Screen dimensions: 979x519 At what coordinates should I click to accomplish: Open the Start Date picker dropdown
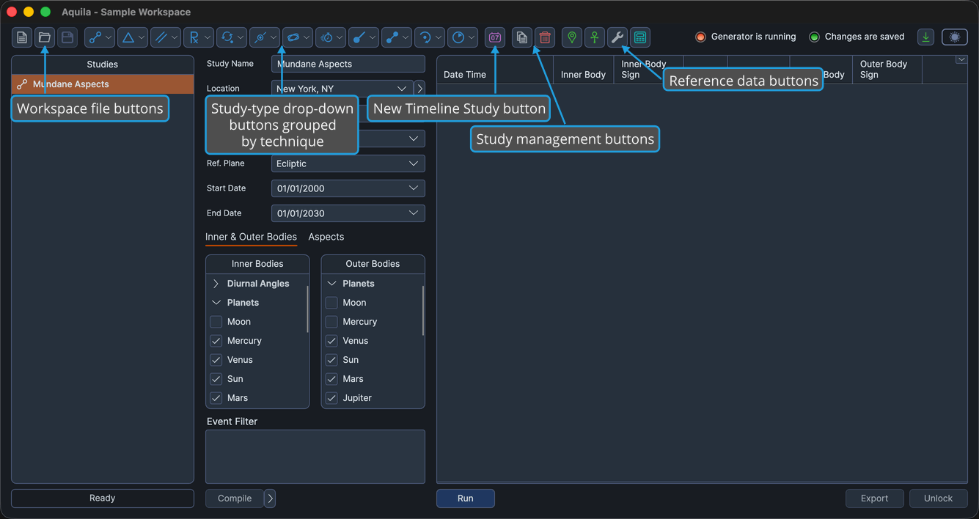tap(414, 188)
